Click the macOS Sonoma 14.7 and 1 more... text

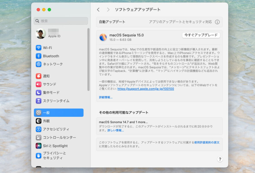click(123, 122)
